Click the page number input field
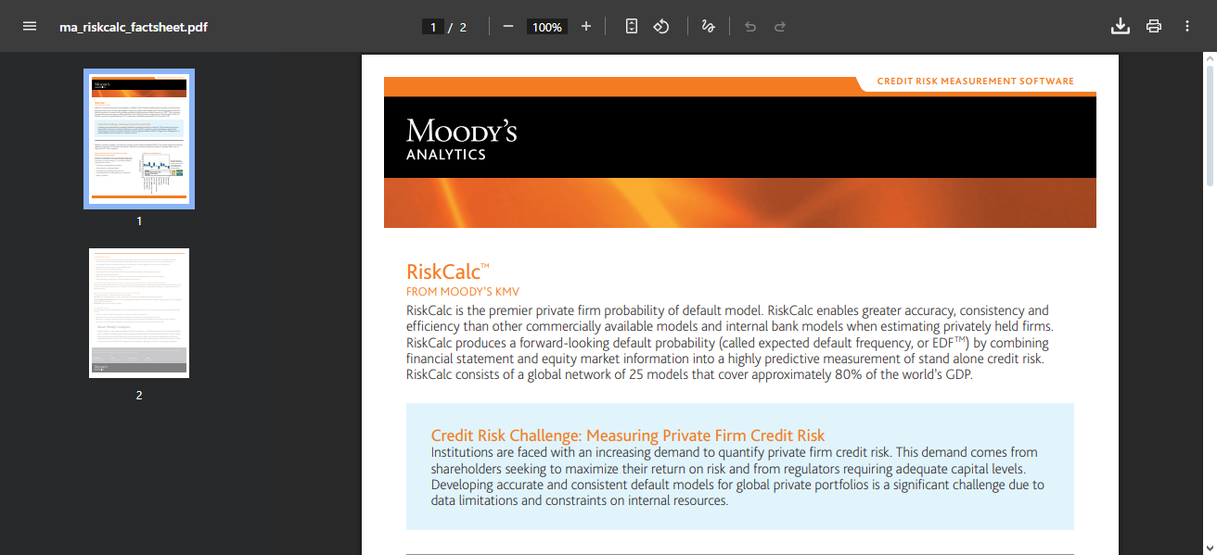The width and height of the screenshot is (1217, 555). tap(432, 26)
